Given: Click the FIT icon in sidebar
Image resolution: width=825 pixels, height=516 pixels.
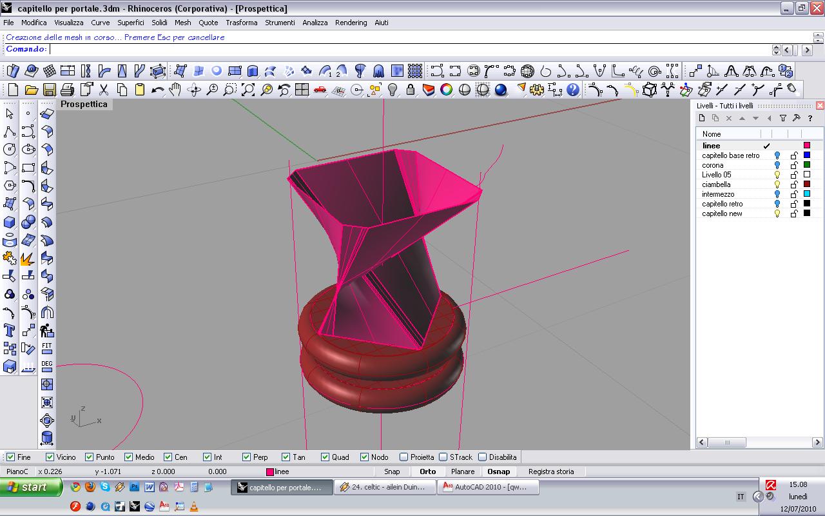Looking at the screenshot, I should (47, 348).
